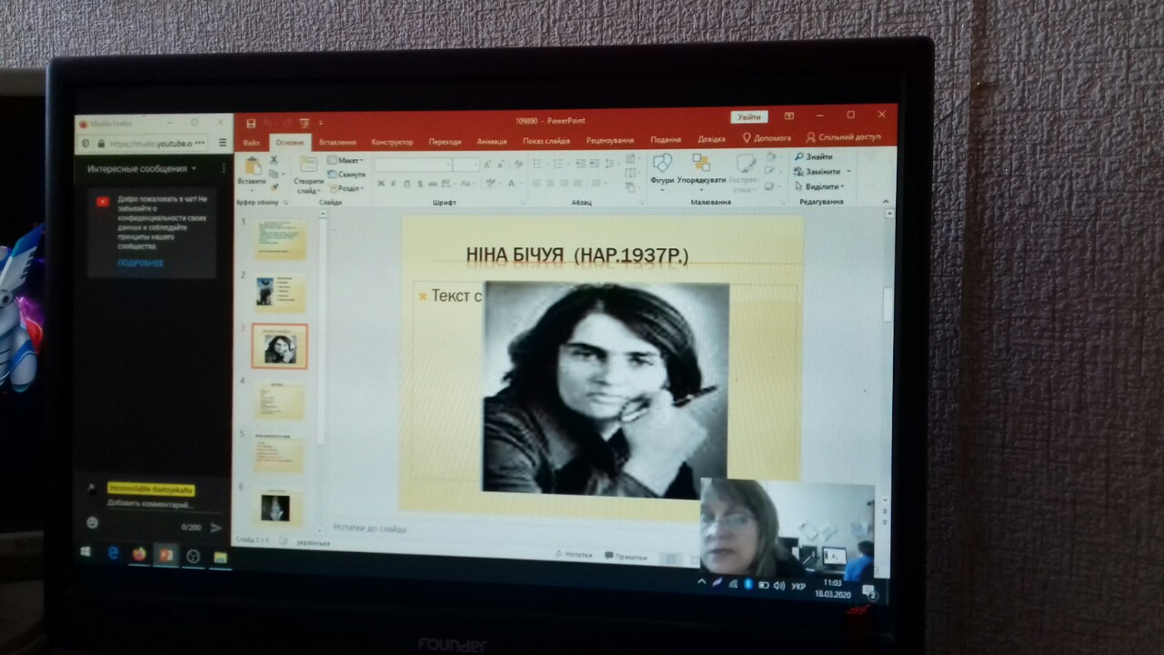Click the Save icon in PowerPoint title bar
The width and height of the screenshot is (1164, 655).
pyautogui.click(x=250, y=122)
